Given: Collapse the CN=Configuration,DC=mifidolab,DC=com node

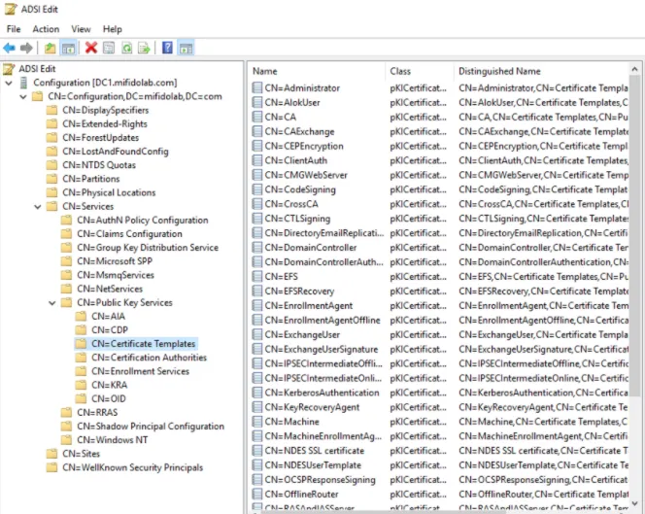Looking at the screenshot, I should [x=23, y=97].
